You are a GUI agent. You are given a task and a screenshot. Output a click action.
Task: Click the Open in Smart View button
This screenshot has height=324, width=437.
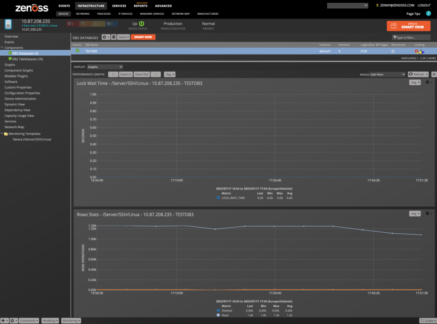[409, 26]
